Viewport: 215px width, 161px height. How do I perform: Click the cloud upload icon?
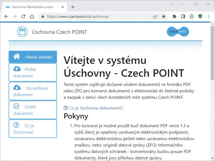17,69
